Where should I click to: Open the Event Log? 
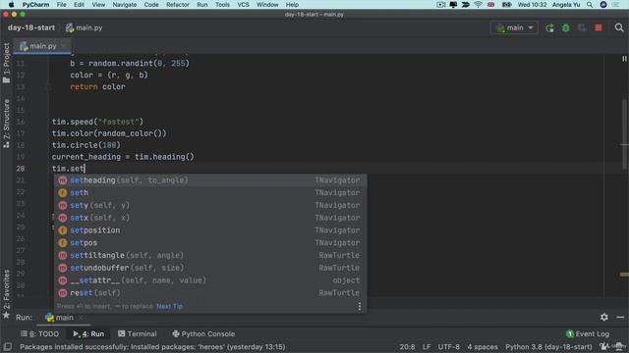click(588, 333)
